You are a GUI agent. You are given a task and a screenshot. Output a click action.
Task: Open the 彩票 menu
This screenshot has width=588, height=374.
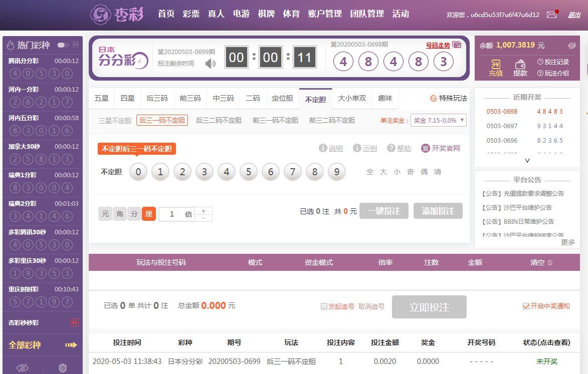[191, 14]
